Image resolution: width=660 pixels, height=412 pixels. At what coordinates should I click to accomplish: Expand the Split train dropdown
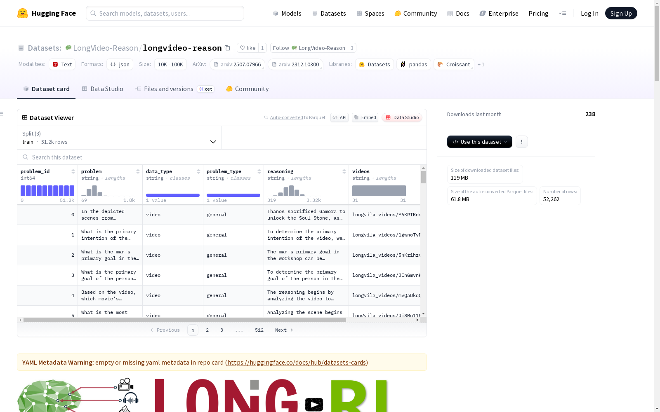[120, 138]
